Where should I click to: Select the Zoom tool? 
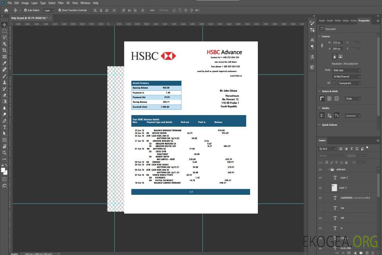(4, 153)
